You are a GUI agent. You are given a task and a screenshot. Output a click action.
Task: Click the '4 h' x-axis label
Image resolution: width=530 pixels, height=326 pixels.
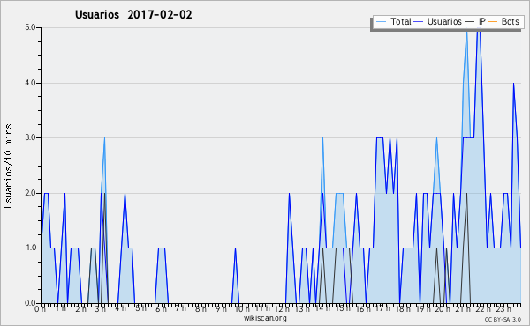tap(120, 308)
